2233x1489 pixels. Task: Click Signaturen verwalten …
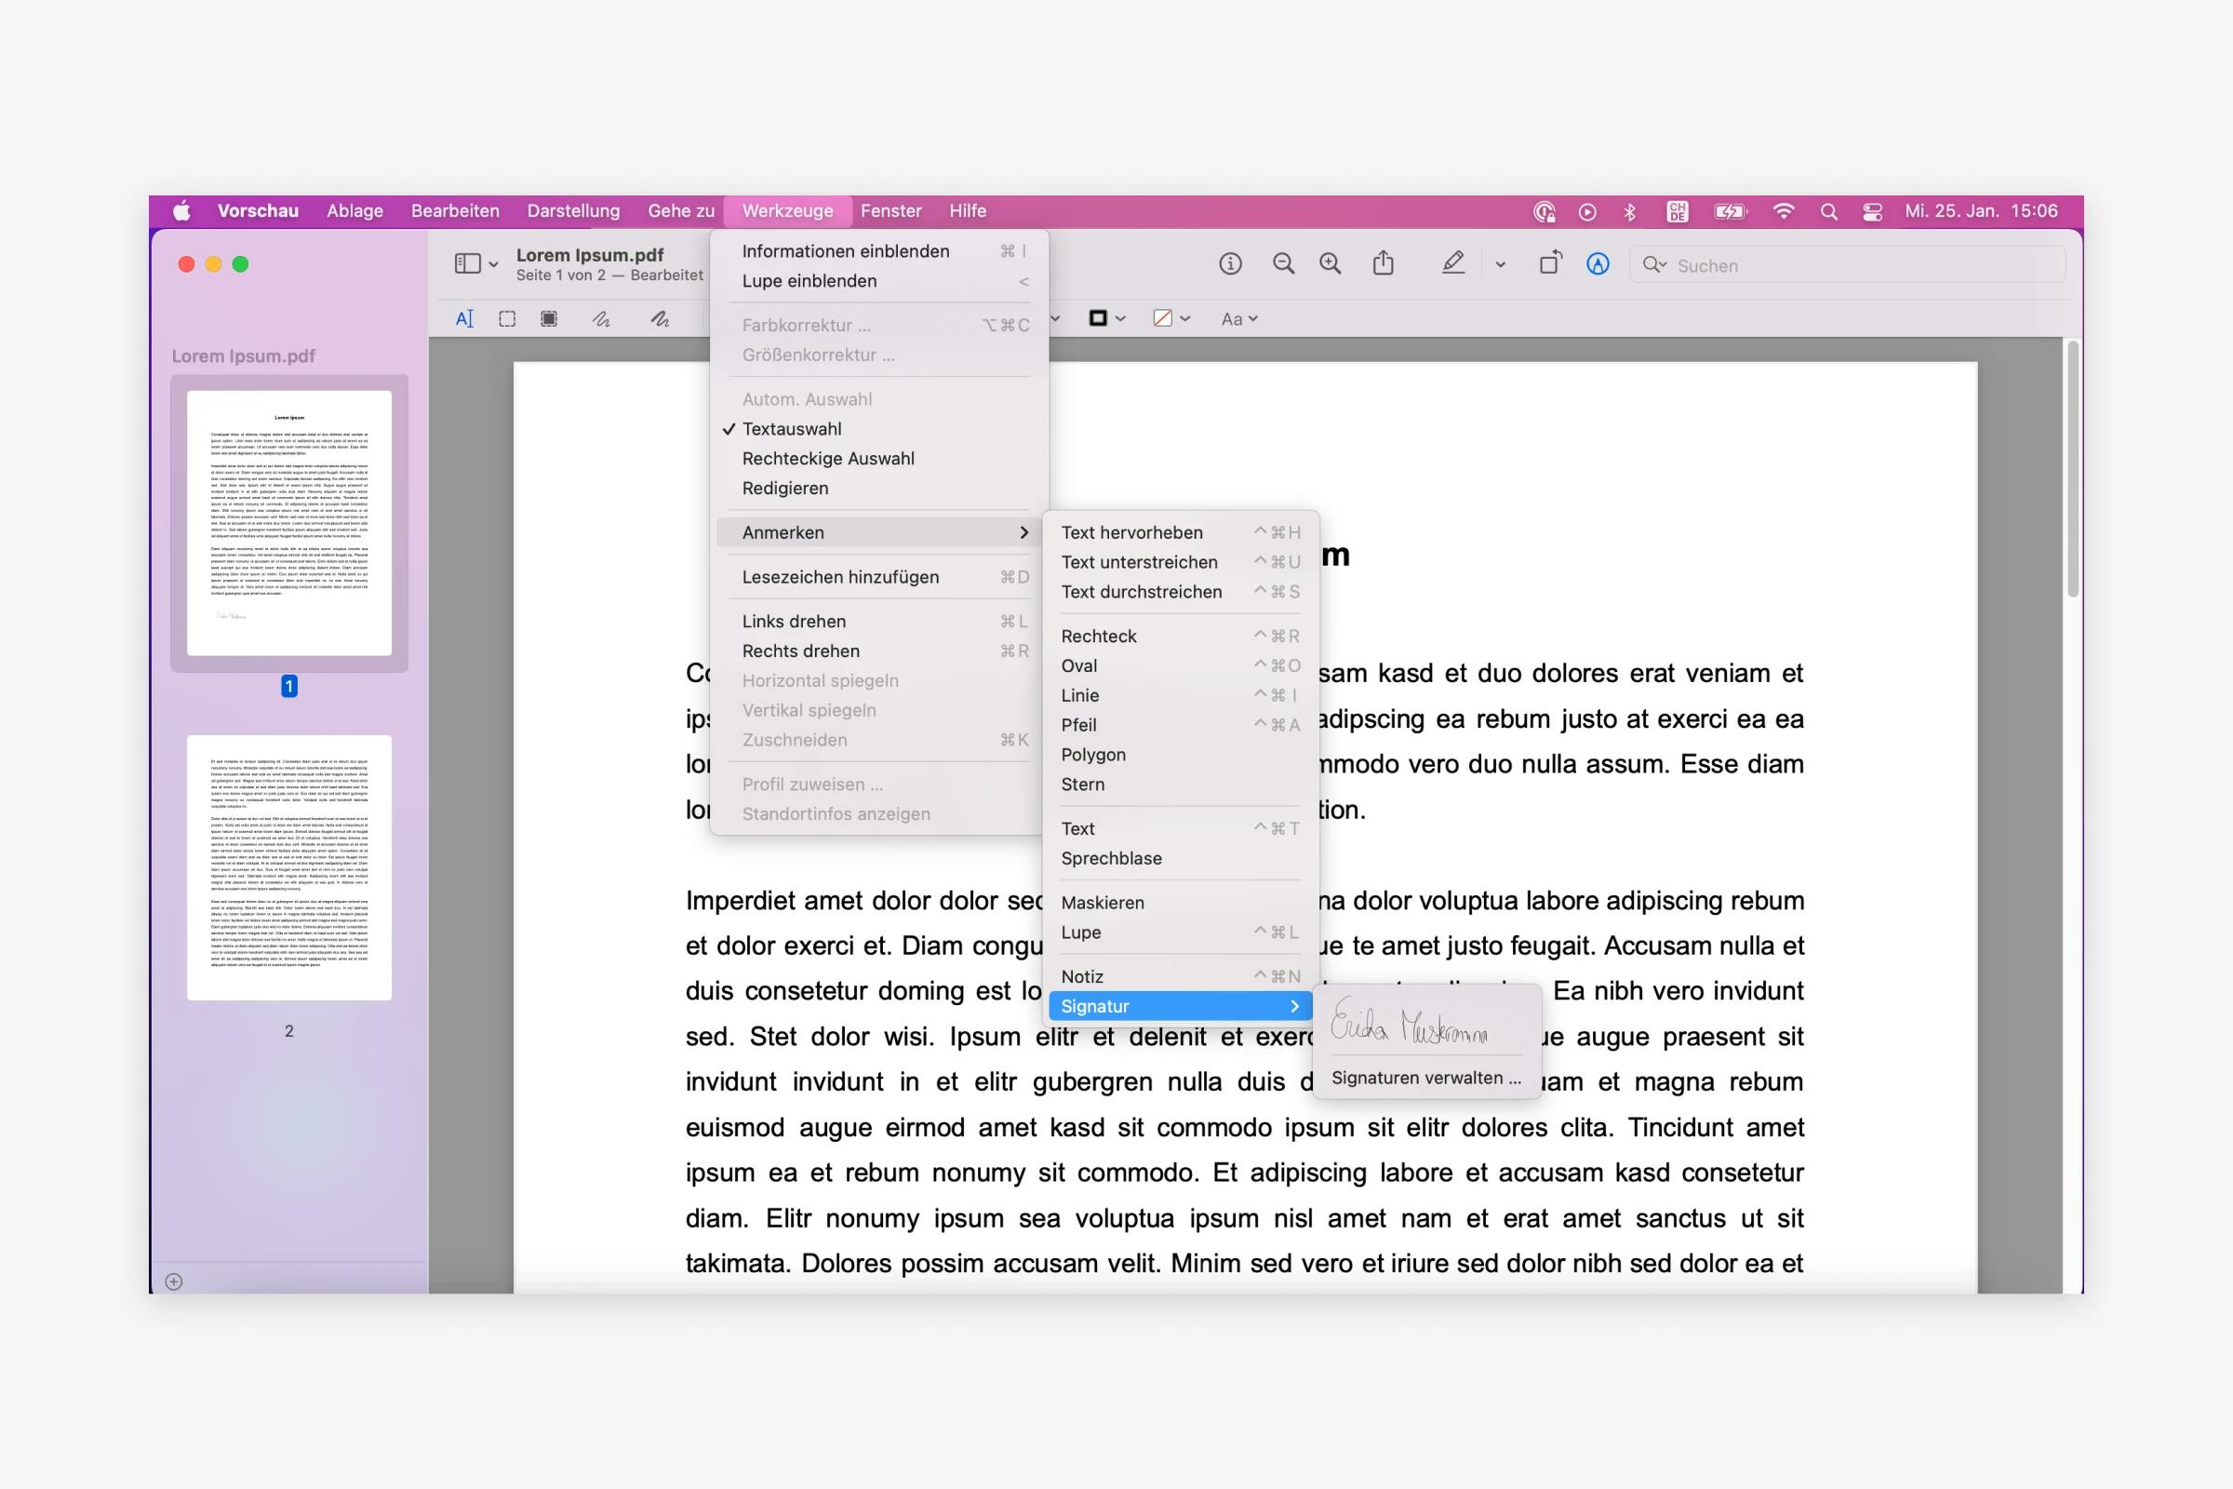click(1426, 1078)
